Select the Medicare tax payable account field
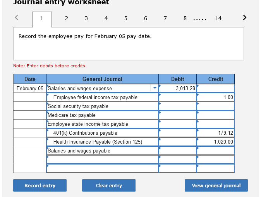The image size is (280, 197). tap(102, 115)
